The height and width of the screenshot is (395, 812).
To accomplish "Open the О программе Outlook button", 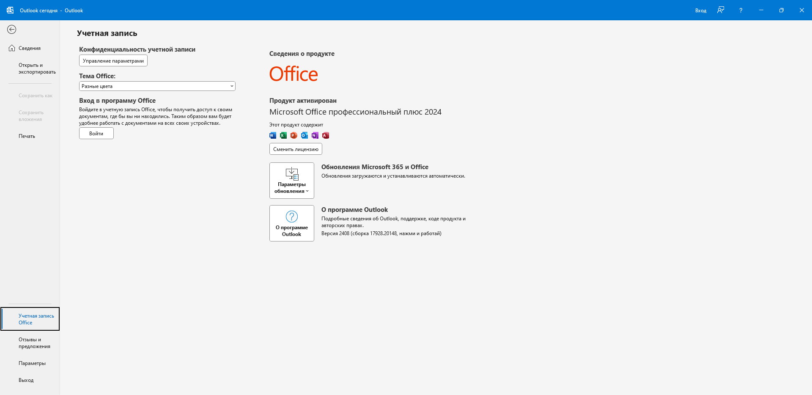I will [x=292, y=223].
